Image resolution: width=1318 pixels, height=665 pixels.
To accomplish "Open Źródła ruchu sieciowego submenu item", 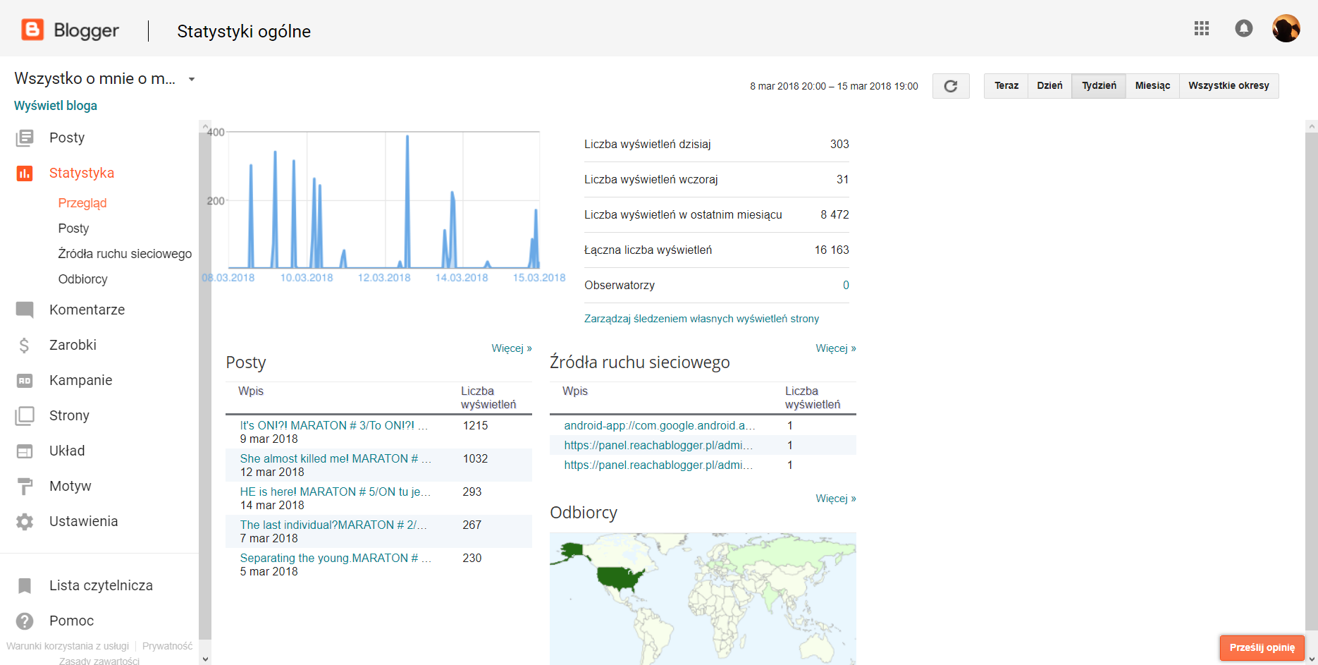I will click(x=125, y=254).
